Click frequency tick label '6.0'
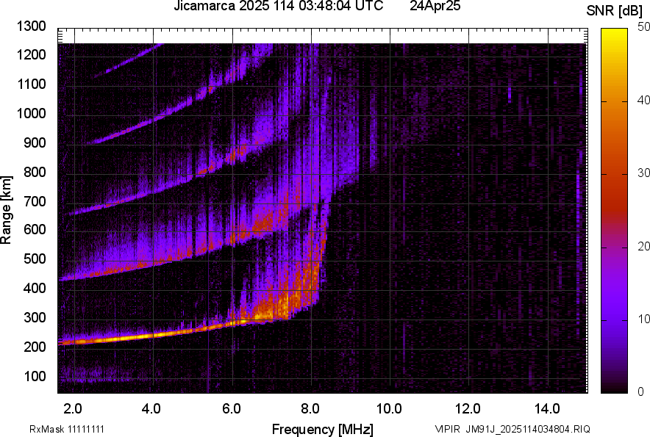Screen dimensions: 650x437 [232, 409]
